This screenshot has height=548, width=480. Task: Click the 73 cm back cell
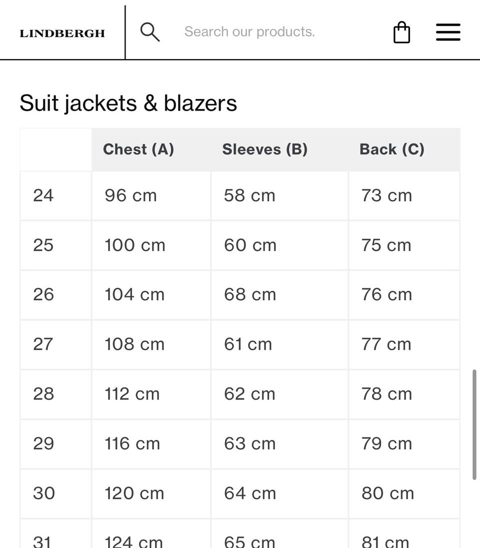404,196
